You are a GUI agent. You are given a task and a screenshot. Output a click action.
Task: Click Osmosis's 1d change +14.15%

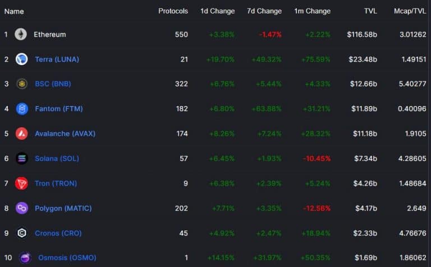pos(221,257)
